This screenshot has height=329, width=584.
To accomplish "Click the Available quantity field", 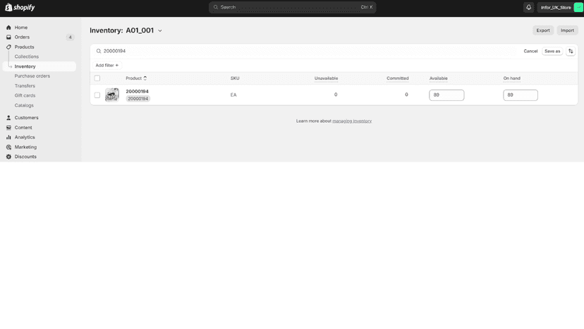I will click(446, 95).
